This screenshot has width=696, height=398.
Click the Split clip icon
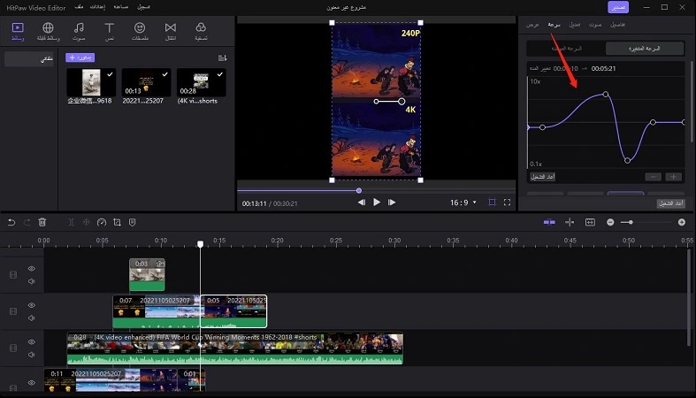click(71, 222)
